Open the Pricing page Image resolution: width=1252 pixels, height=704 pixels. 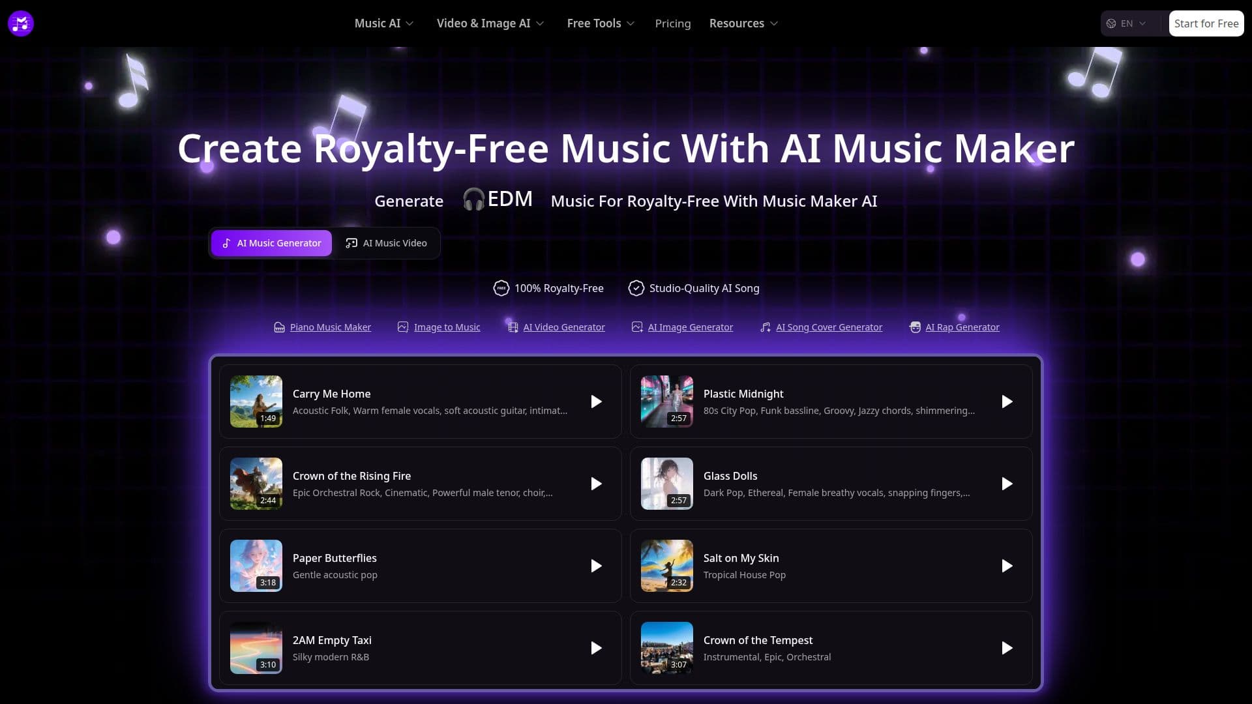672,23
